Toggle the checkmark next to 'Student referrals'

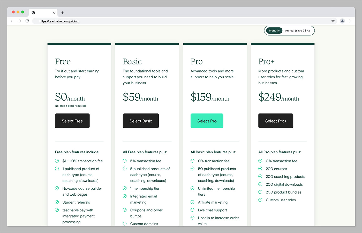(x=57, y=202)
